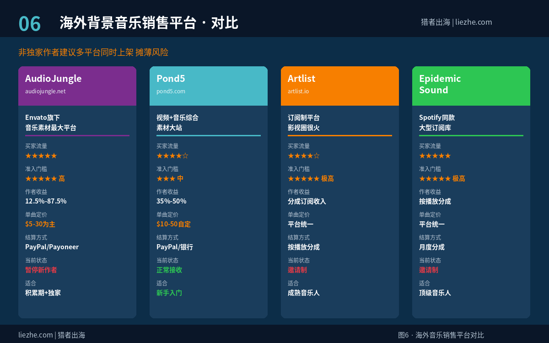This screenshot has width=549, height=343.
Task: Click the top-right 猎者出海 | liezhe.com text
Action: pyautogui.click(x=457, y=22)
